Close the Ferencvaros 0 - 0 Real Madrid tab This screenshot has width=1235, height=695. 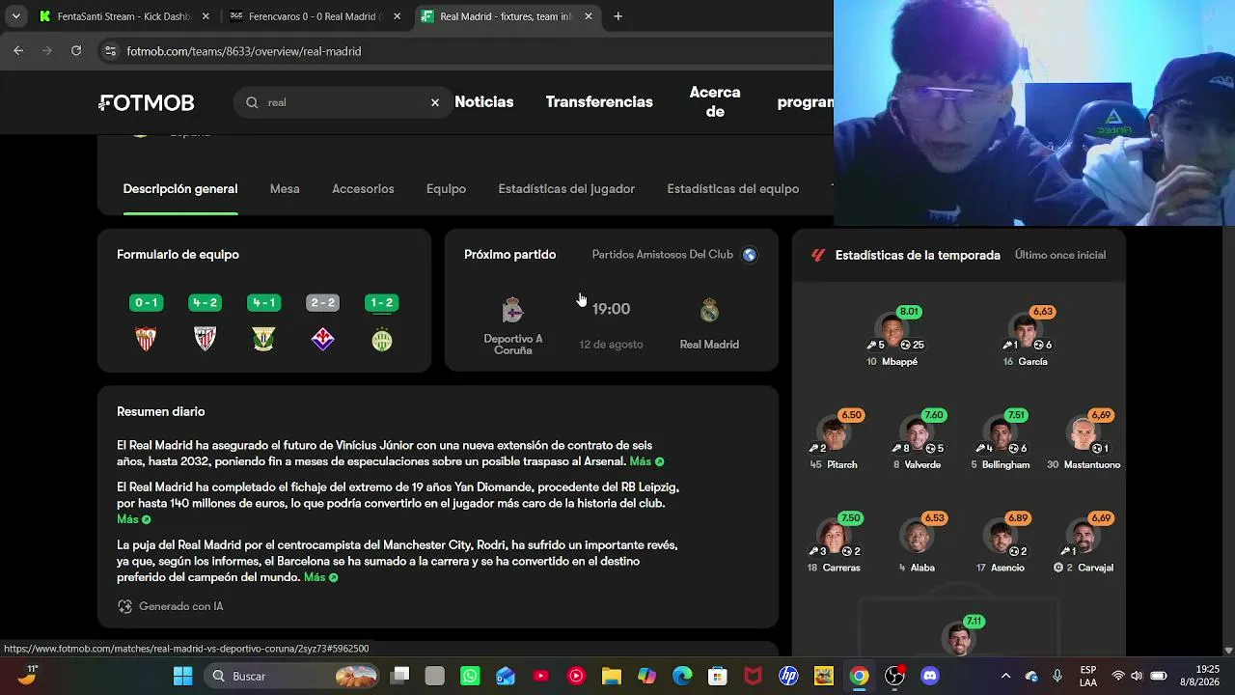pyautogui.click(x=397, y=16)
